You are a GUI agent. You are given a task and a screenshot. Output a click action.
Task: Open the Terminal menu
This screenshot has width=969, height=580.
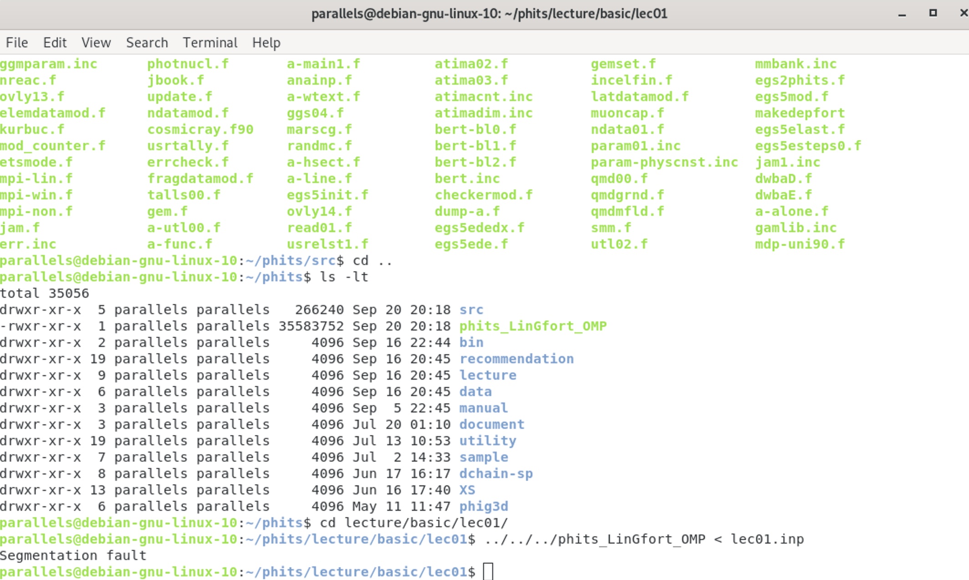coord(209,42)
